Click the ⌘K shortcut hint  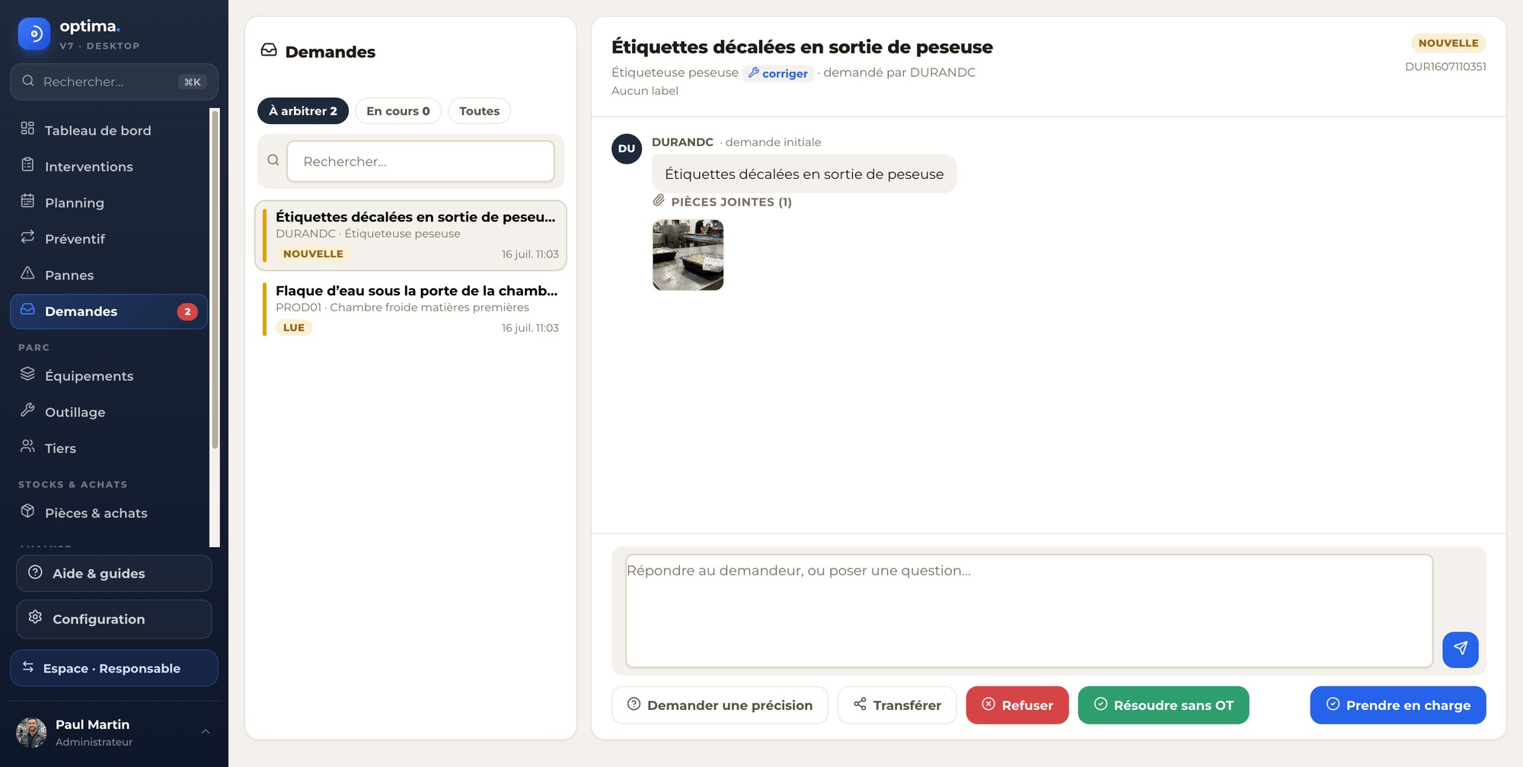click(x=193, y=81)
